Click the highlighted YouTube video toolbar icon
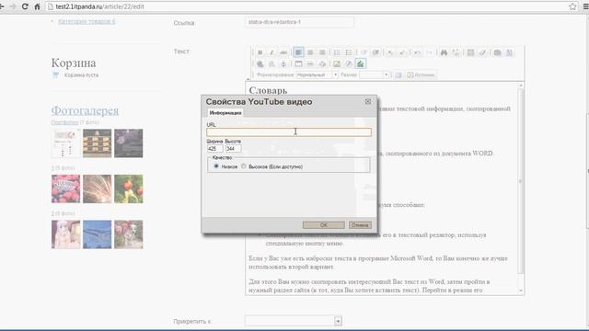The height and width of the screenshot is (331, 589). (x=360, y=63)
